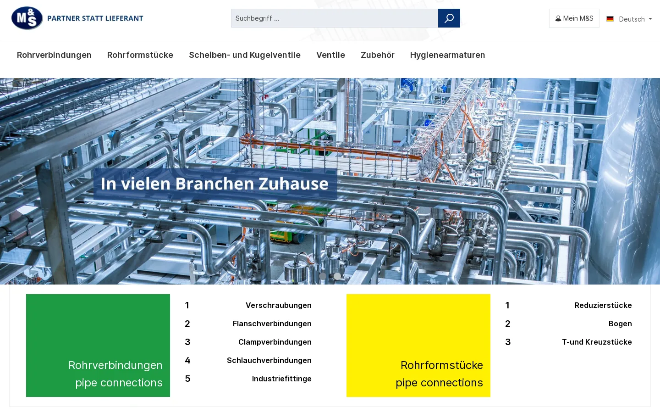Select the second carousel indicator dot

pos(337,276)
